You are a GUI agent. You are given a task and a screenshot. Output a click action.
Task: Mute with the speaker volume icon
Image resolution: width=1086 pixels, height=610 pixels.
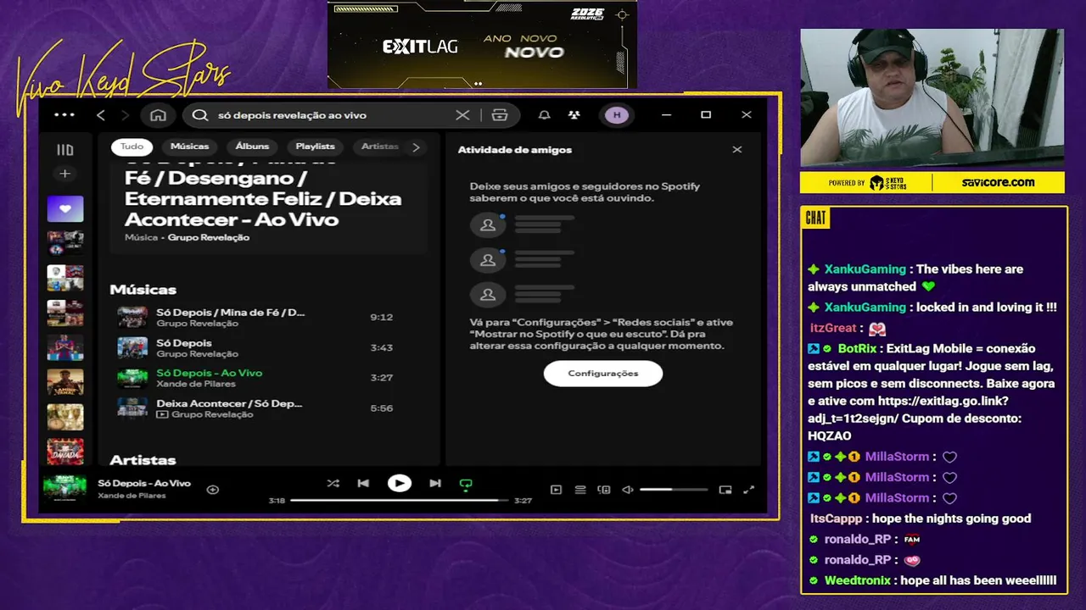628,489
